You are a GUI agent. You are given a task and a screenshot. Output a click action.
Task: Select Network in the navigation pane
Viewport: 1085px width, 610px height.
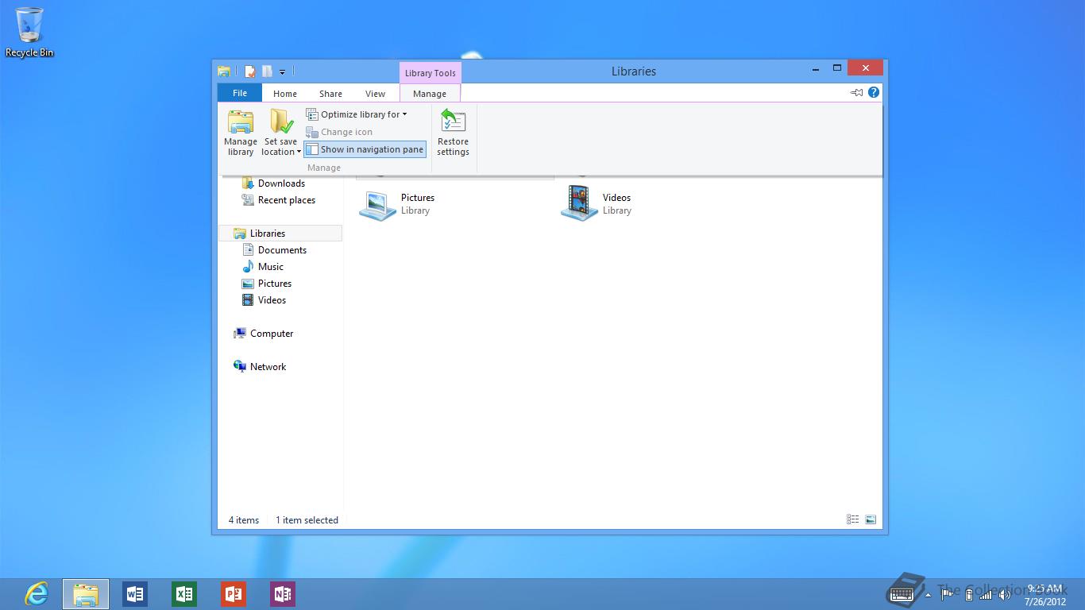(259, 367)
